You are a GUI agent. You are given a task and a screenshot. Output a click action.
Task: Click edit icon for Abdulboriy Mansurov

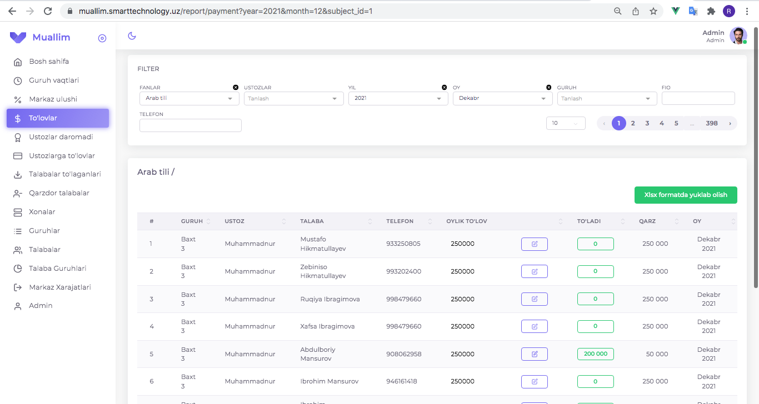point(534,354)
